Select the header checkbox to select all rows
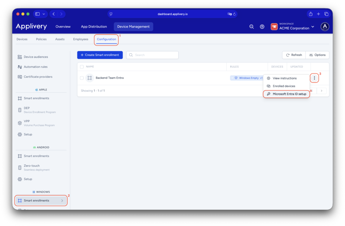The width and height of the screenshot is (345, 226). click(81, 66)
